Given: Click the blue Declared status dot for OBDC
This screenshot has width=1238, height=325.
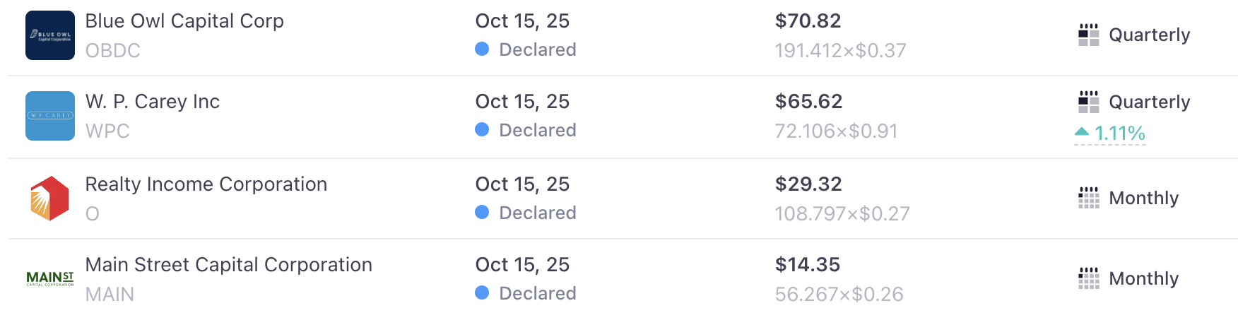Looking at the screenshot, I should [482, 49].
